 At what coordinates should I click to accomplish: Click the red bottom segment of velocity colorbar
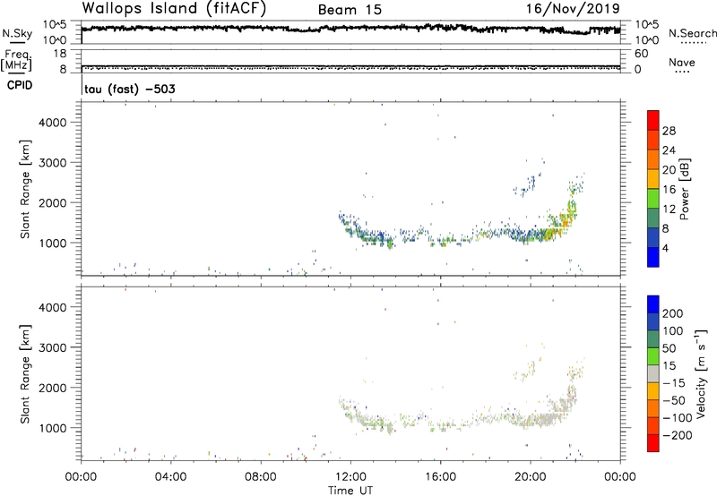653,443
